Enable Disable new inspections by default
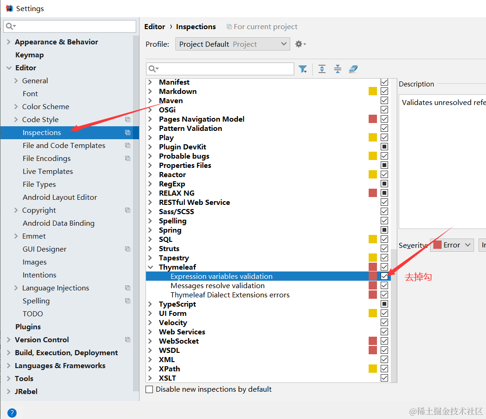486x419 pixels. 149,389
